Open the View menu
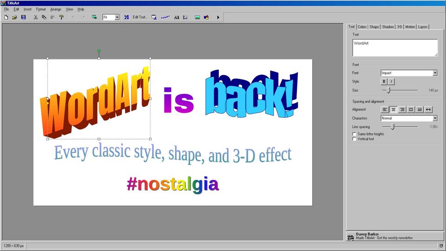This screenshot has height=251, width=446. point(69,9)
